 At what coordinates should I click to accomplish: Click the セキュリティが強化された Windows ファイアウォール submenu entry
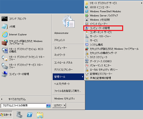coord(114,49)
